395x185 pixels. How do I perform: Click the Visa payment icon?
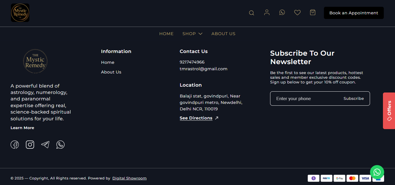point(365,178)
